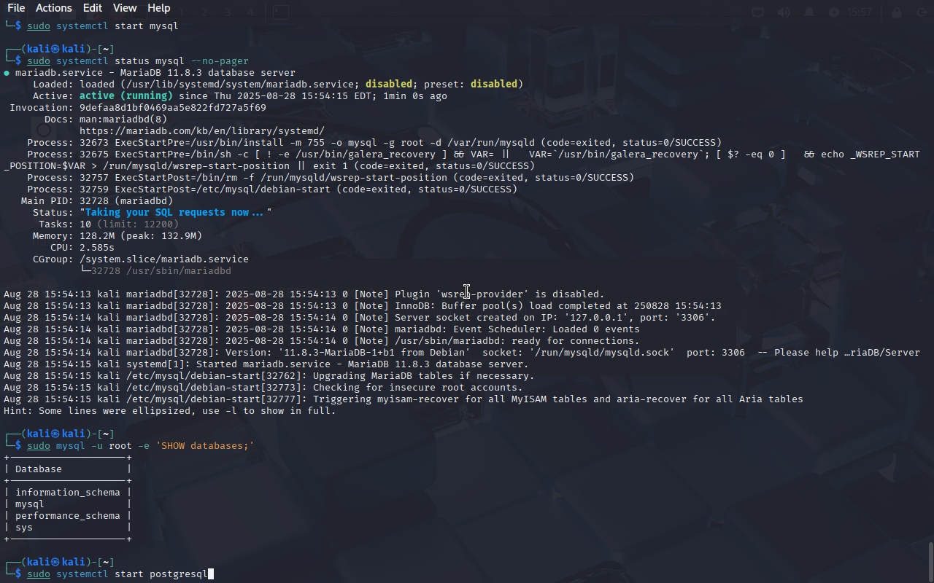Viewport: 934px width, 583px height.
Task: Click the '32728 /usr/sbin/mariadbd' cgroup entry
Action: [161, 270]
